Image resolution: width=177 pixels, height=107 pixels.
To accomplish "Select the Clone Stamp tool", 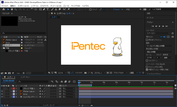I will click(x=56, y=9).
